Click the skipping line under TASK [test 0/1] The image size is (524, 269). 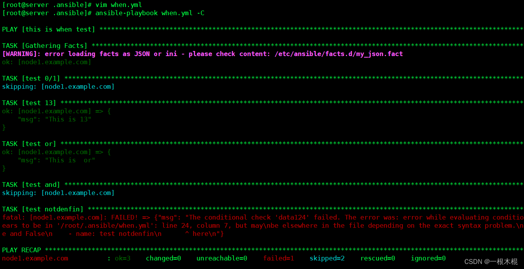pyautogui.click(x=58, y=86)
